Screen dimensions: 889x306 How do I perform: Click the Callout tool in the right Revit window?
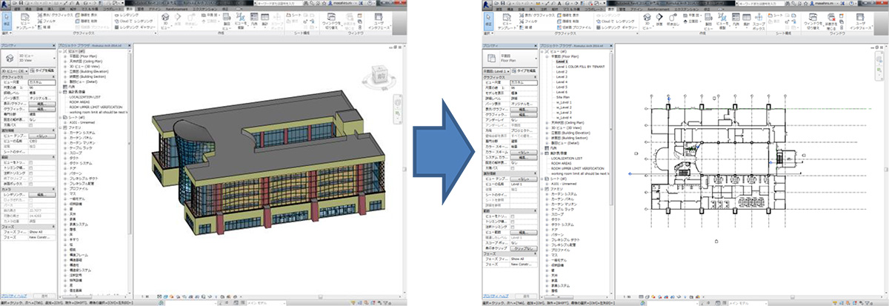click(672, 20)
